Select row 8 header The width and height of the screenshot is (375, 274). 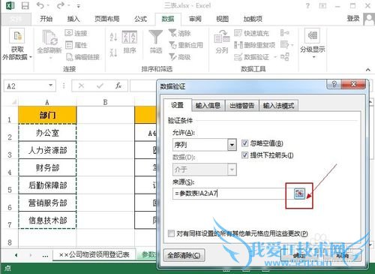[x=10, y=238]
